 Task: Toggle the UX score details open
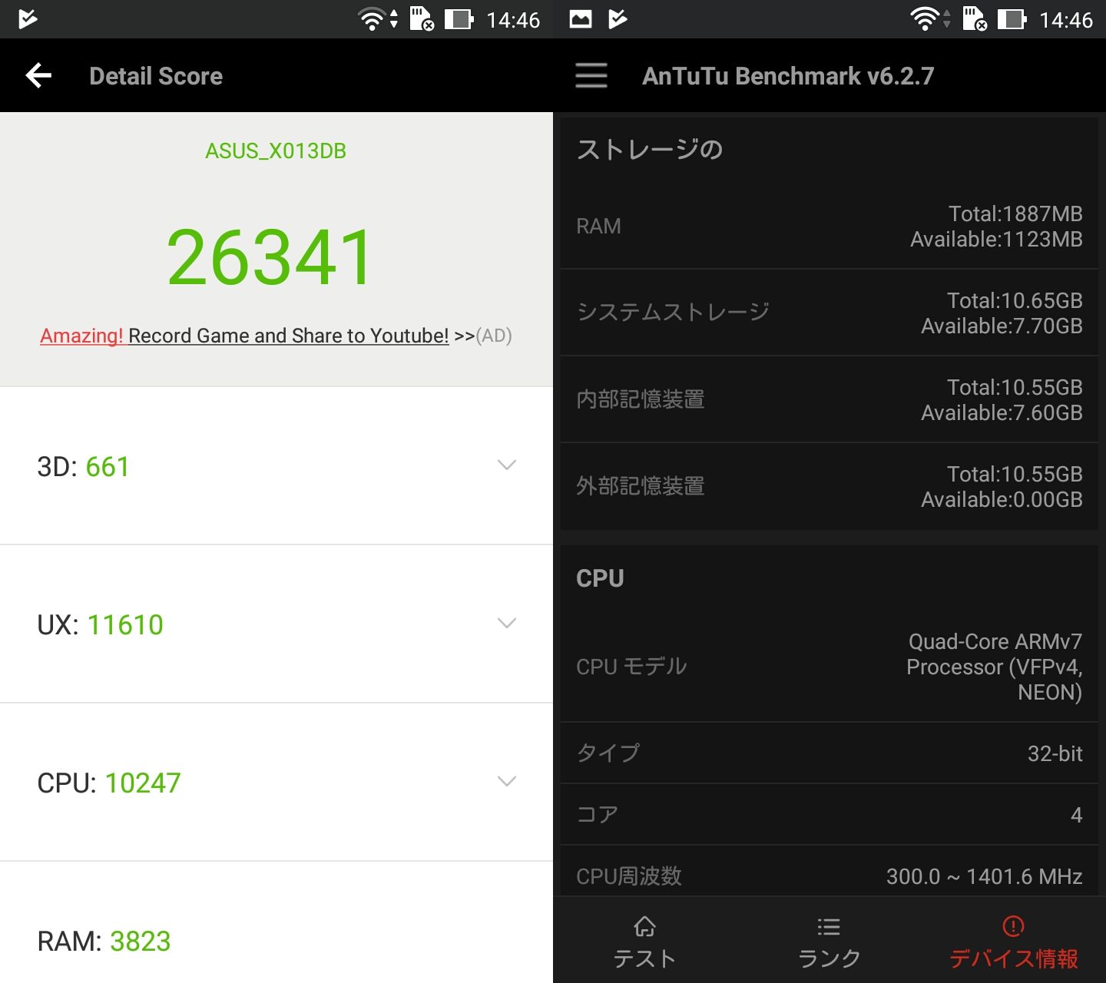point(276,623)
